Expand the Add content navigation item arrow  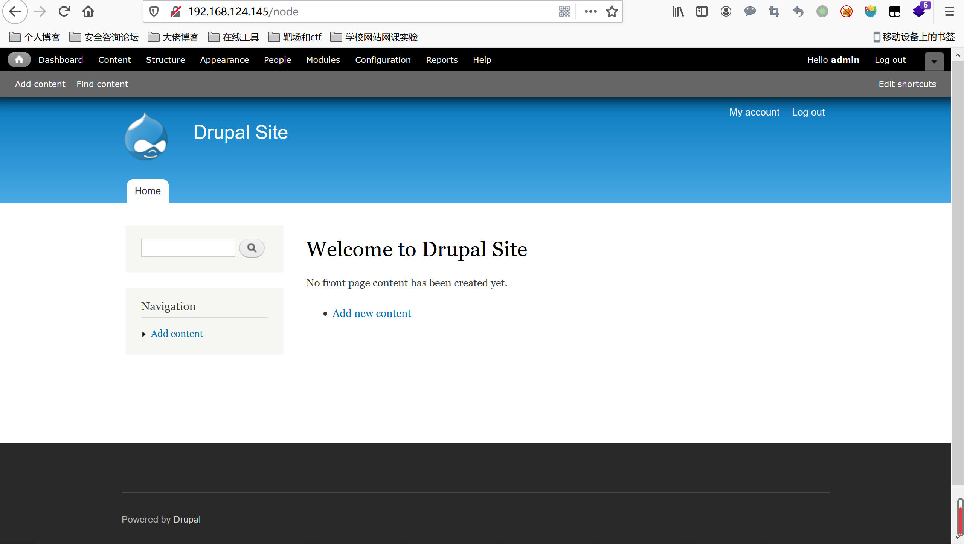tap(143, 334)
